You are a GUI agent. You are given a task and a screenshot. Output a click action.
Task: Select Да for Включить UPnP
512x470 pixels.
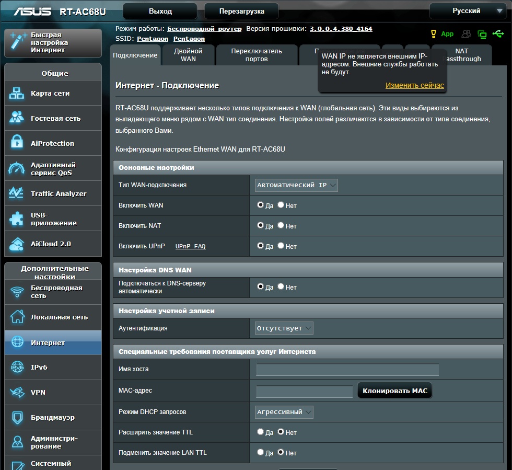coord(260,246)
